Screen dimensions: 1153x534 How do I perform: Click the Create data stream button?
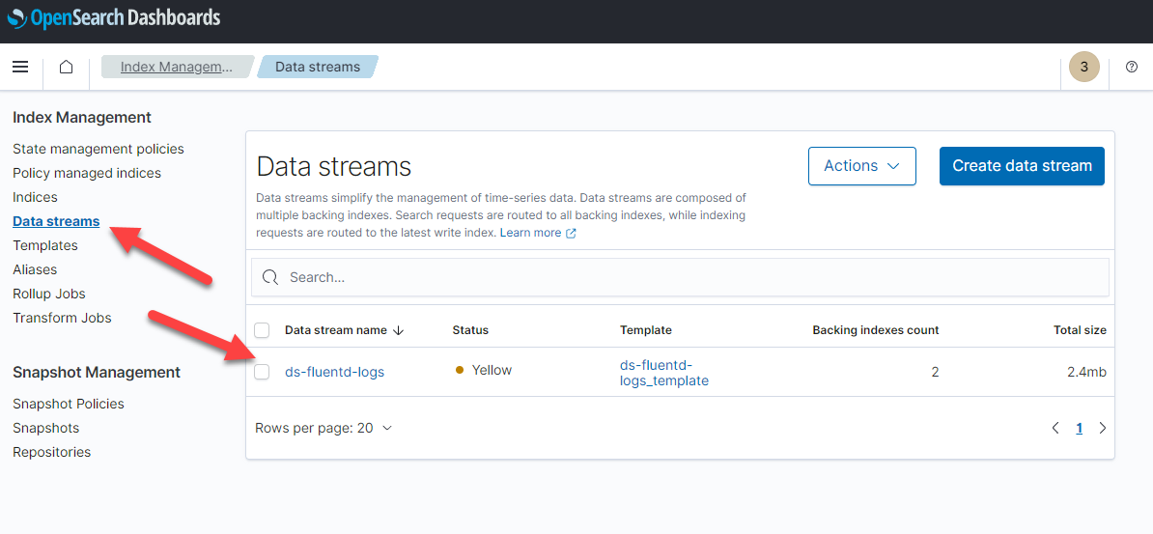tap(1022, 166)
